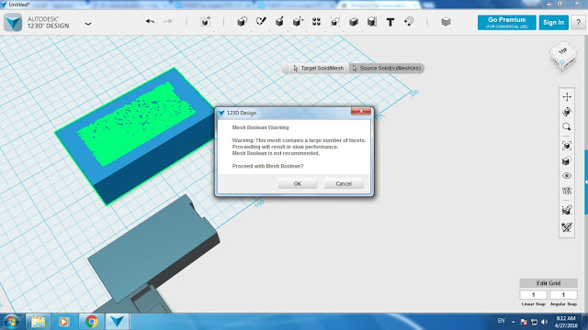Select the Snap magnet tool

coord(409,22)
